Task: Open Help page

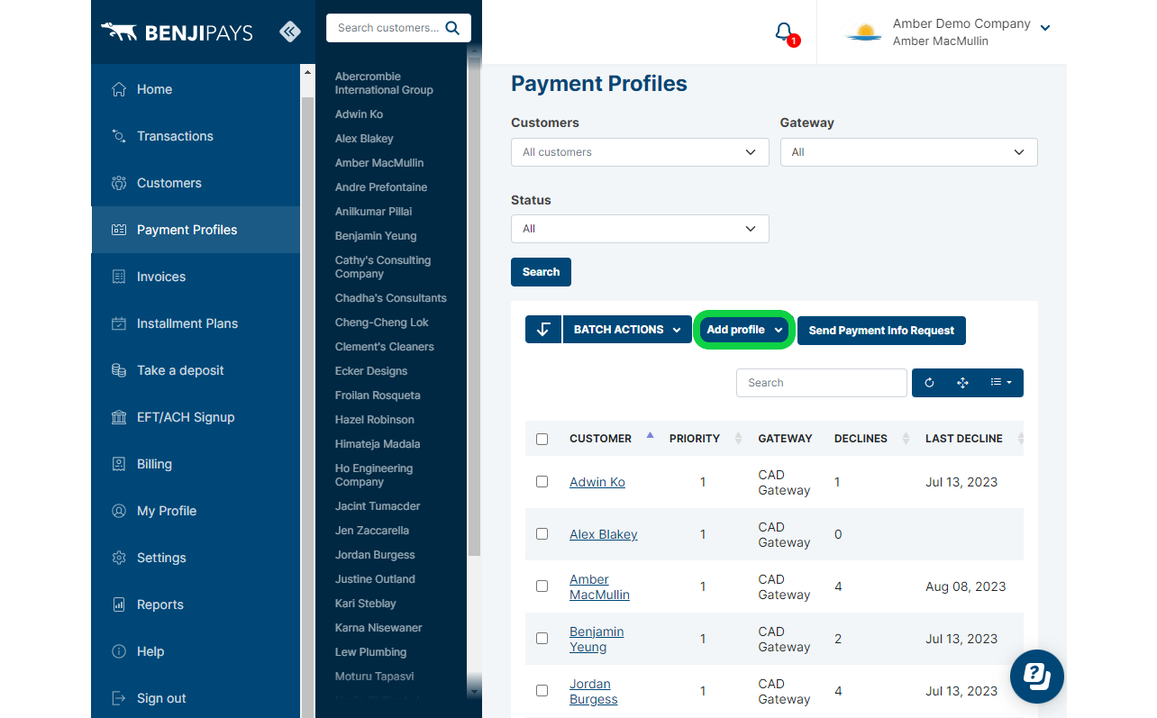Action: point(196,651)
